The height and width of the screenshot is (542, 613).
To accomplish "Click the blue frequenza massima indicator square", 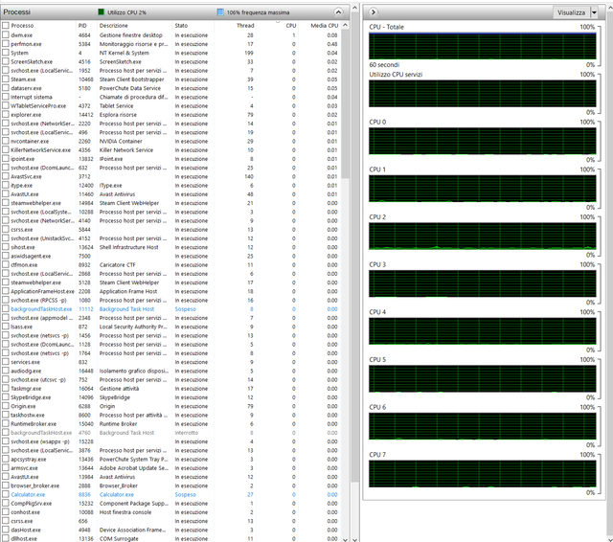I will [220, 12].
